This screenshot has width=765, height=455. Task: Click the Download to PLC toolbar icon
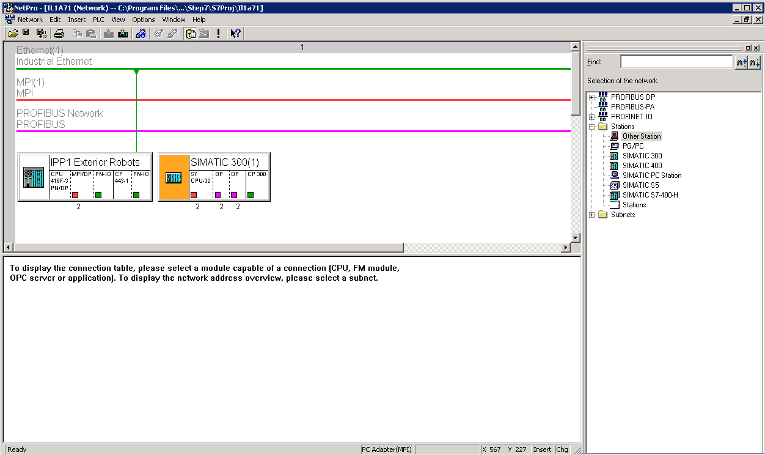109,34
